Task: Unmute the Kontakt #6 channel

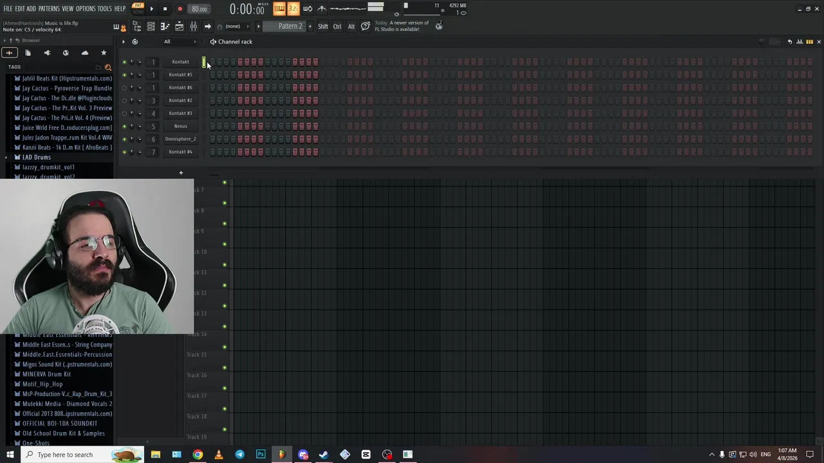Action: 124,87
